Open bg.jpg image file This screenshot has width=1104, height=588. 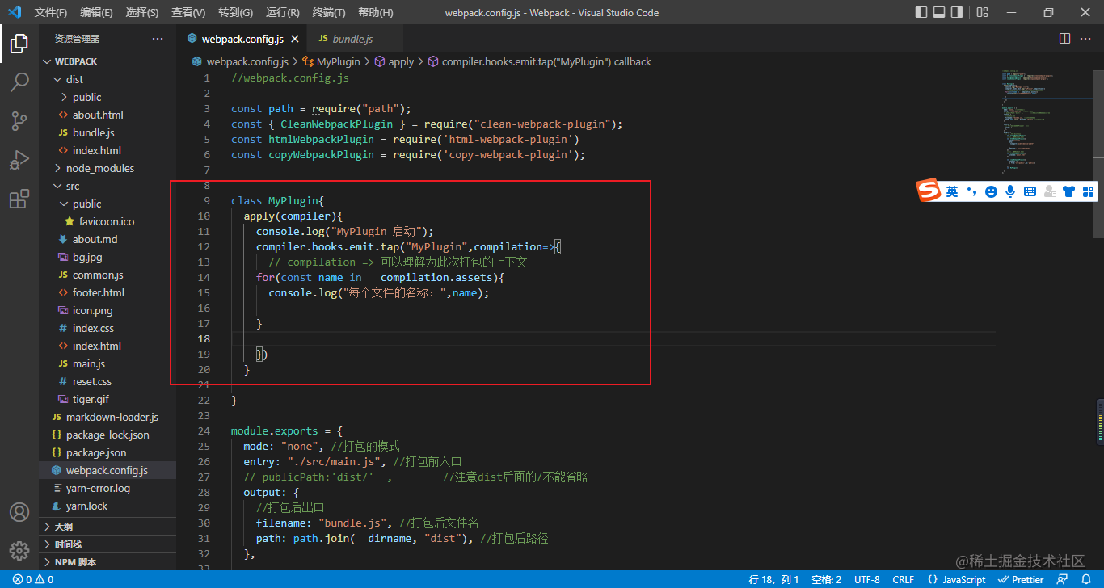click(107, 257)
